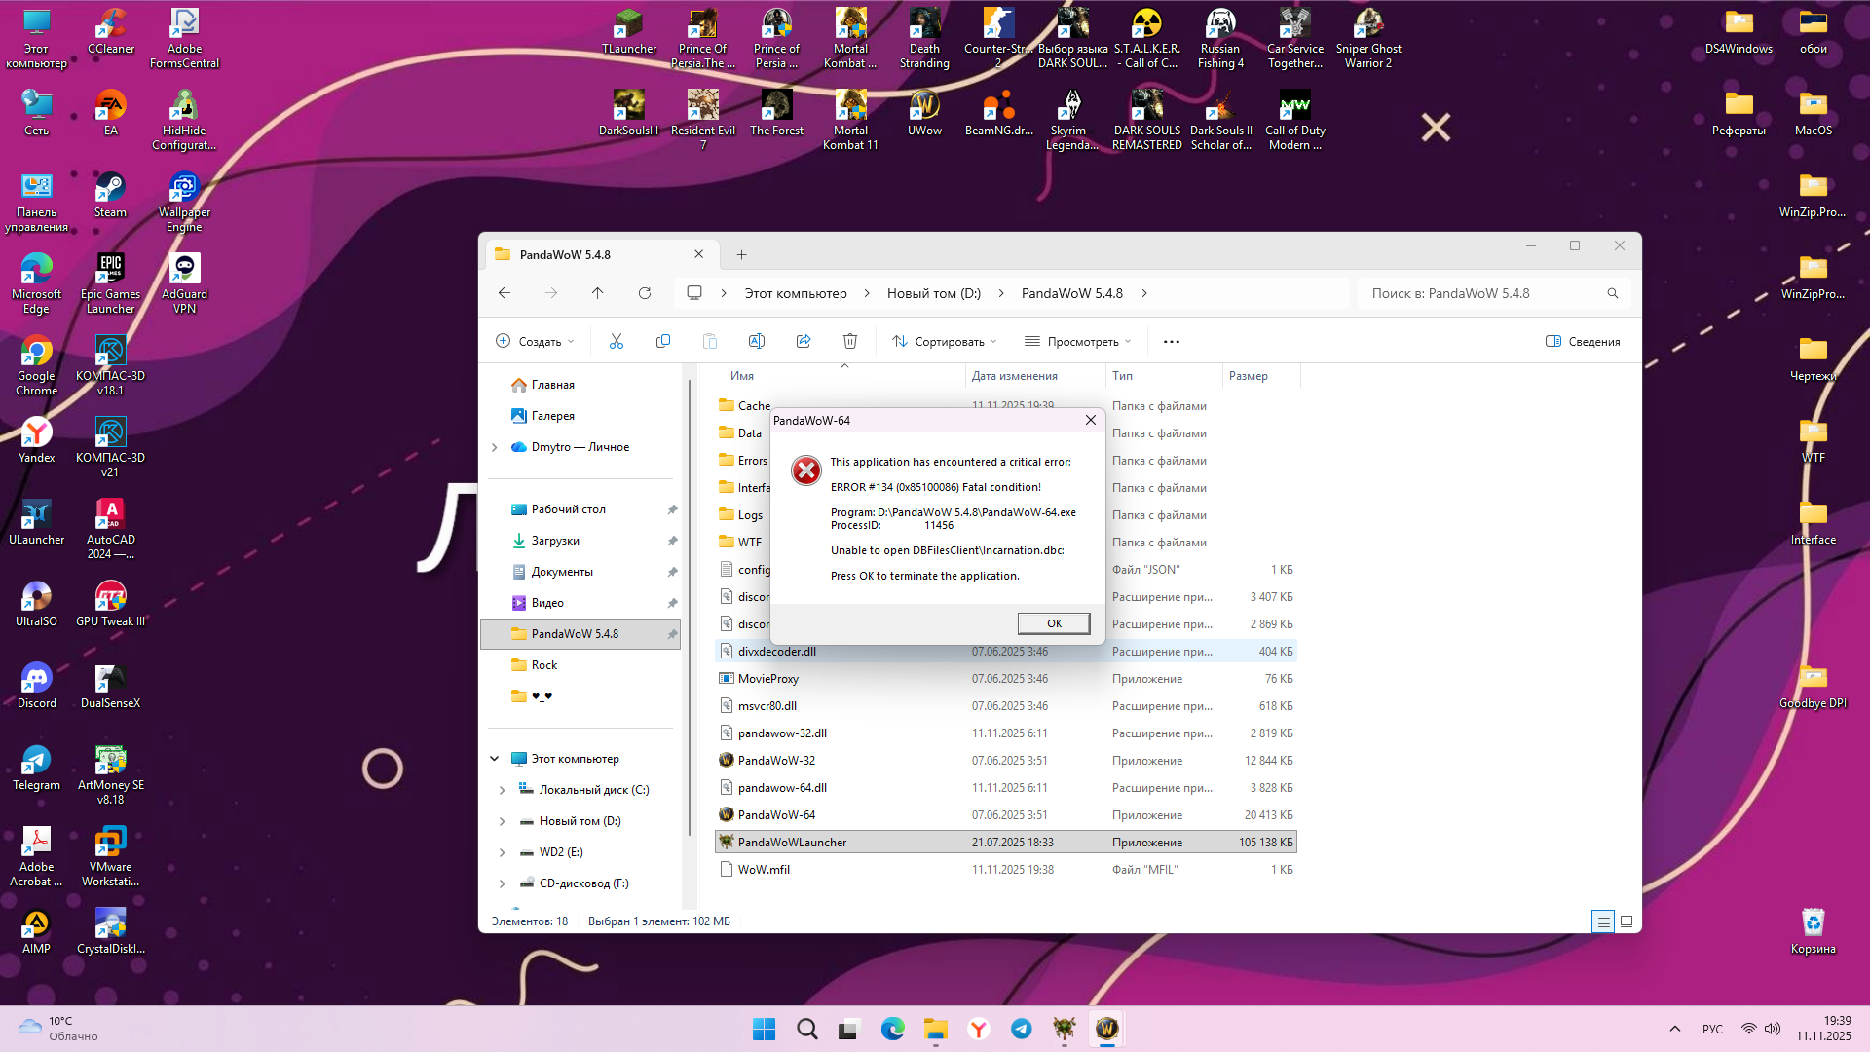
Task: Click OK in the PandaWoW-64 error dialog
Action: [x=1053, y=623]
